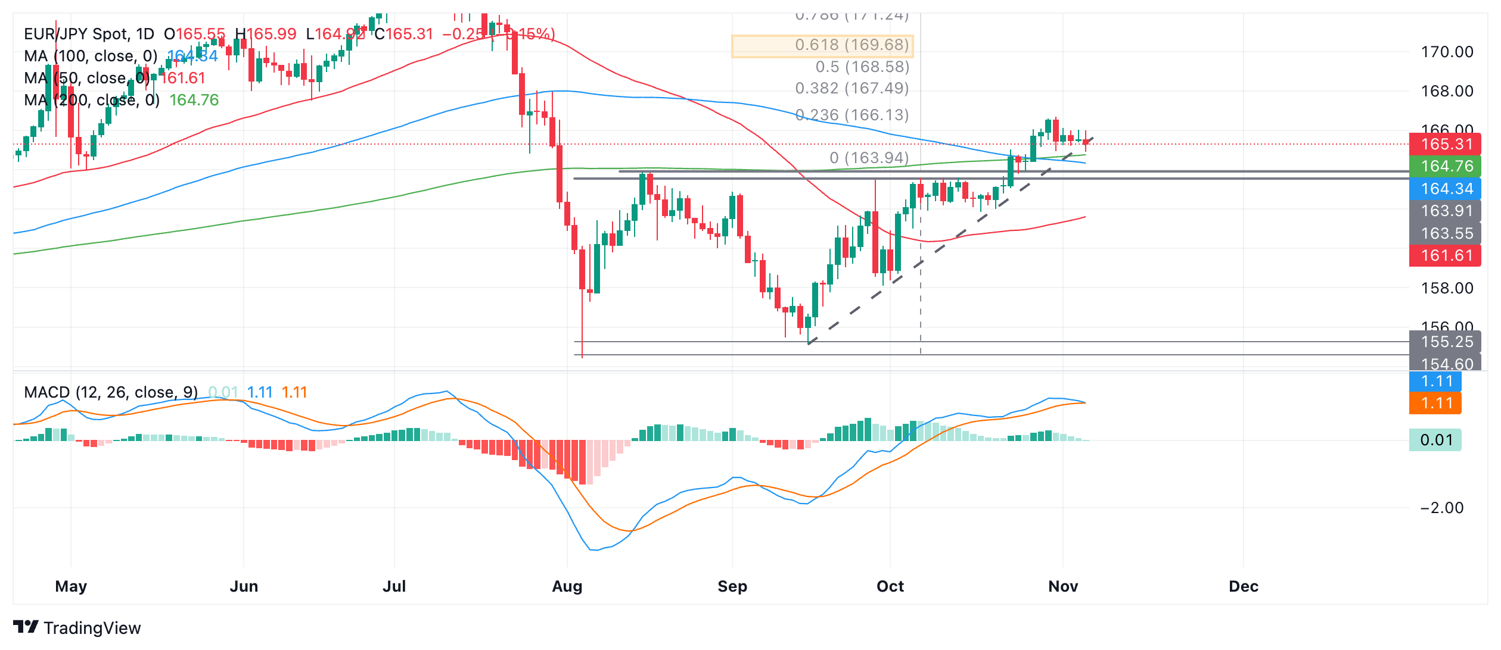
Task: Click the red 161.61 price tag
Action: pyautogui.click(x=1444, y=255)
